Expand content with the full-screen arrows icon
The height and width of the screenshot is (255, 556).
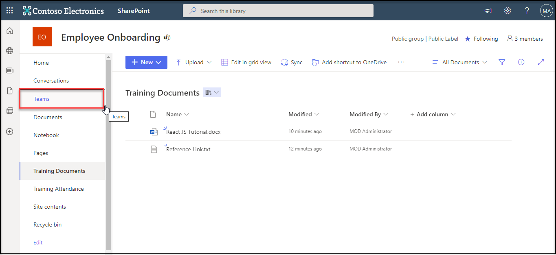(541, 62)
